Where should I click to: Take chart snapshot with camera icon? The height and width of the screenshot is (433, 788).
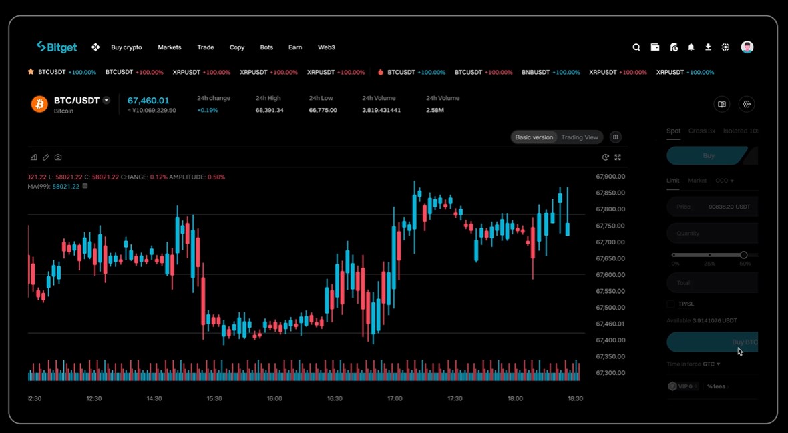(58, 157)
